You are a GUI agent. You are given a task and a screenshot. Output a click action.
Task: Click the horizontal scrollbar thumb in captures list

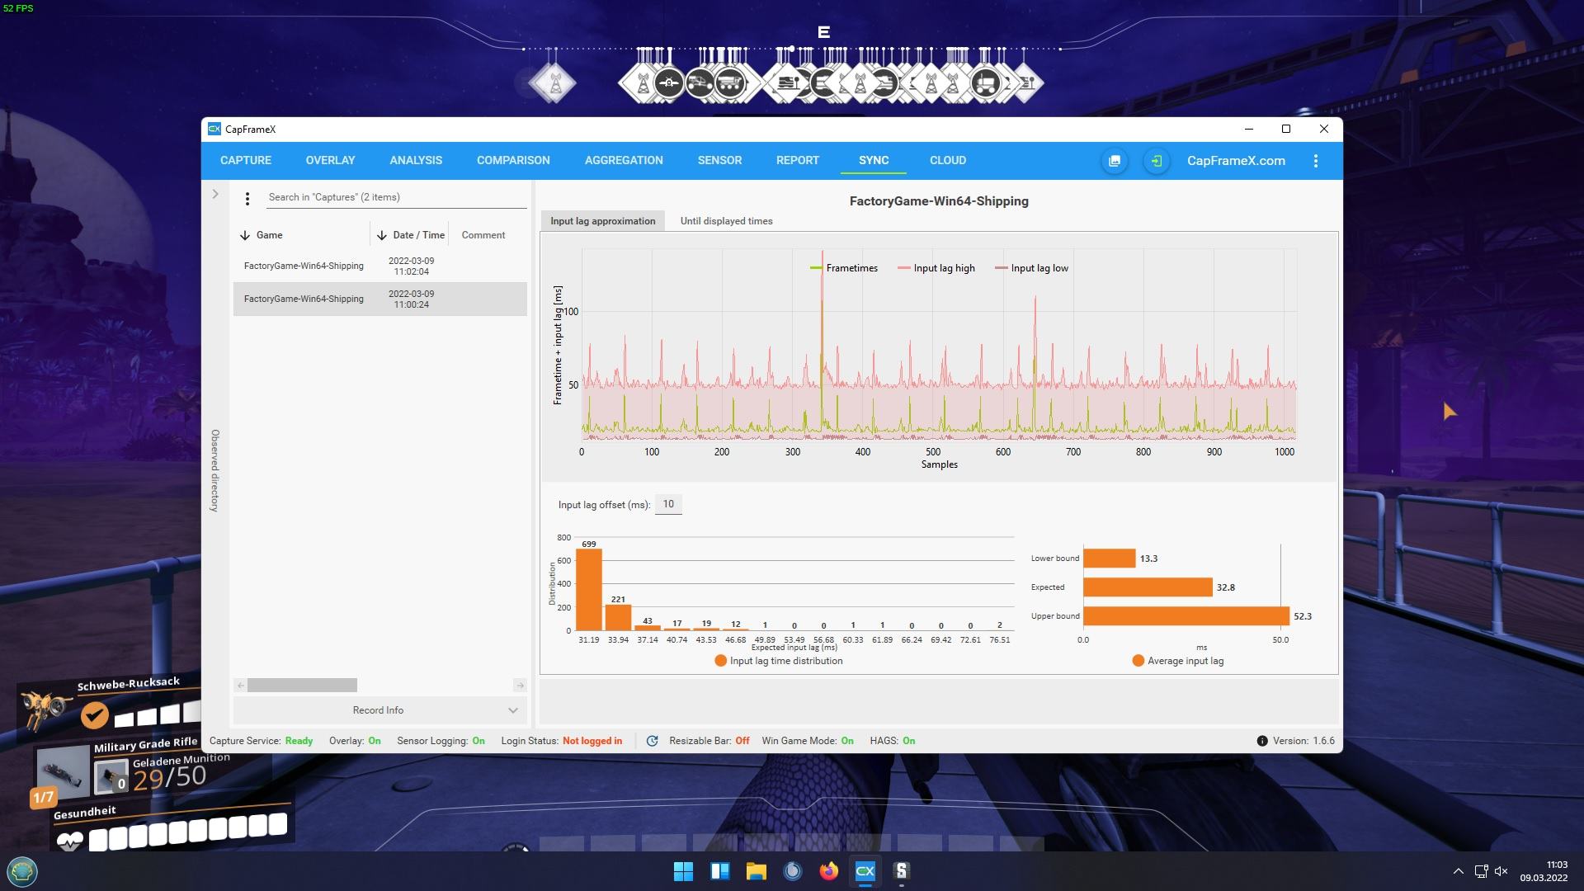(302, 686)
